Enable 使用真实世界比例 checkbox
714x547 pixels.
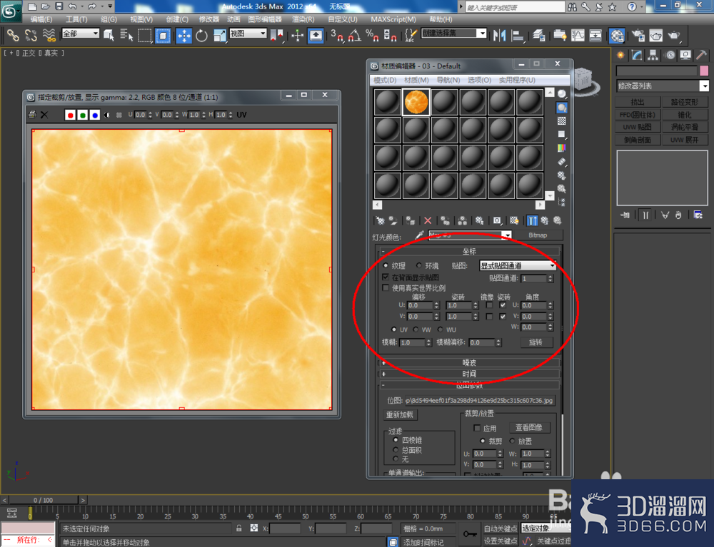386,288
